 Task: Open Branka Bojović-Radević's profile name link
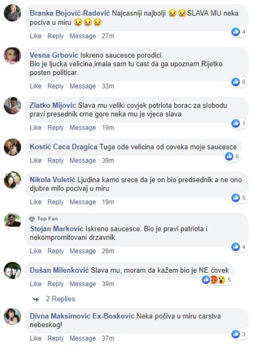tap(69, 13)
